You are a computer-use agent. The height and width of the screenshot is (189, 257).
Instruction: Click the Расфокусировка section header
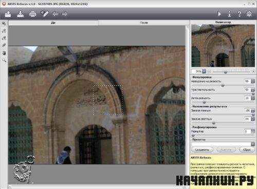tap(205, 127)
